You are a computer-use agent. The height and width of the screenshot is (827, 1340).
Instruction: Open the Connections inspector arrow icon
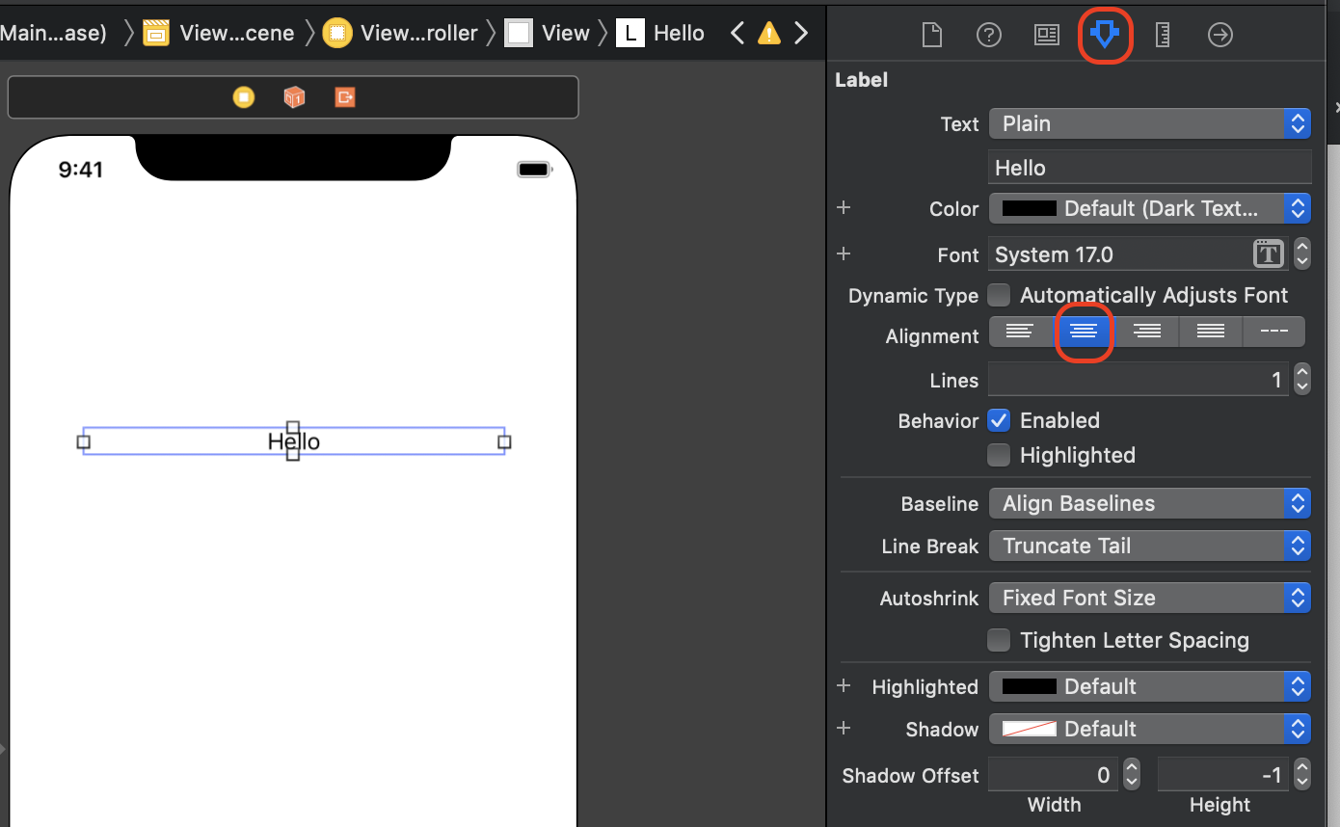pyautogui.click(x=1220, y=35)
